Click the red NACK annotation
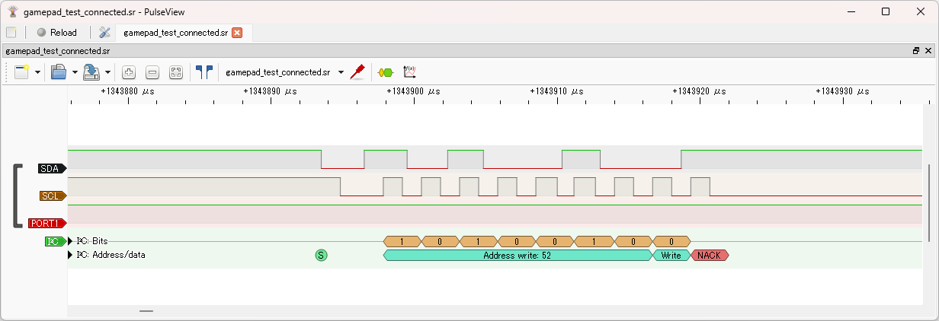This screenshot has height=321, width=939. [x=710, y=256]
